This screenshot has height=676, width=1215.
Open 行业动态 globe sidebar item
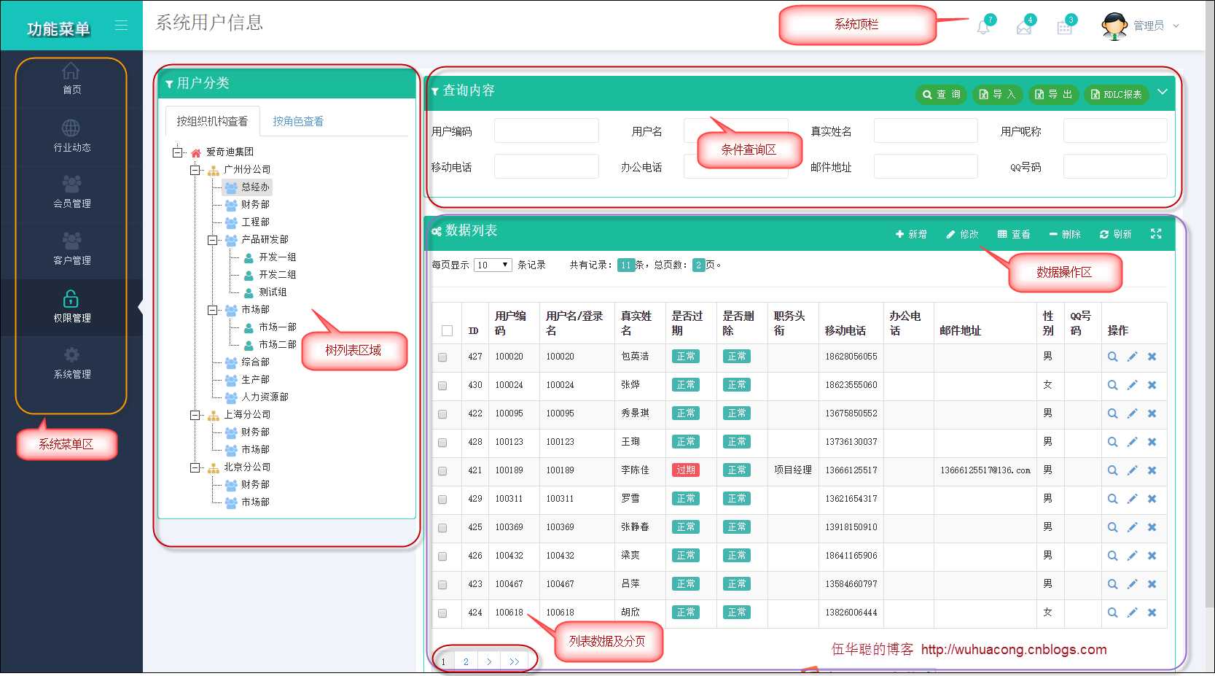[71, 136]
